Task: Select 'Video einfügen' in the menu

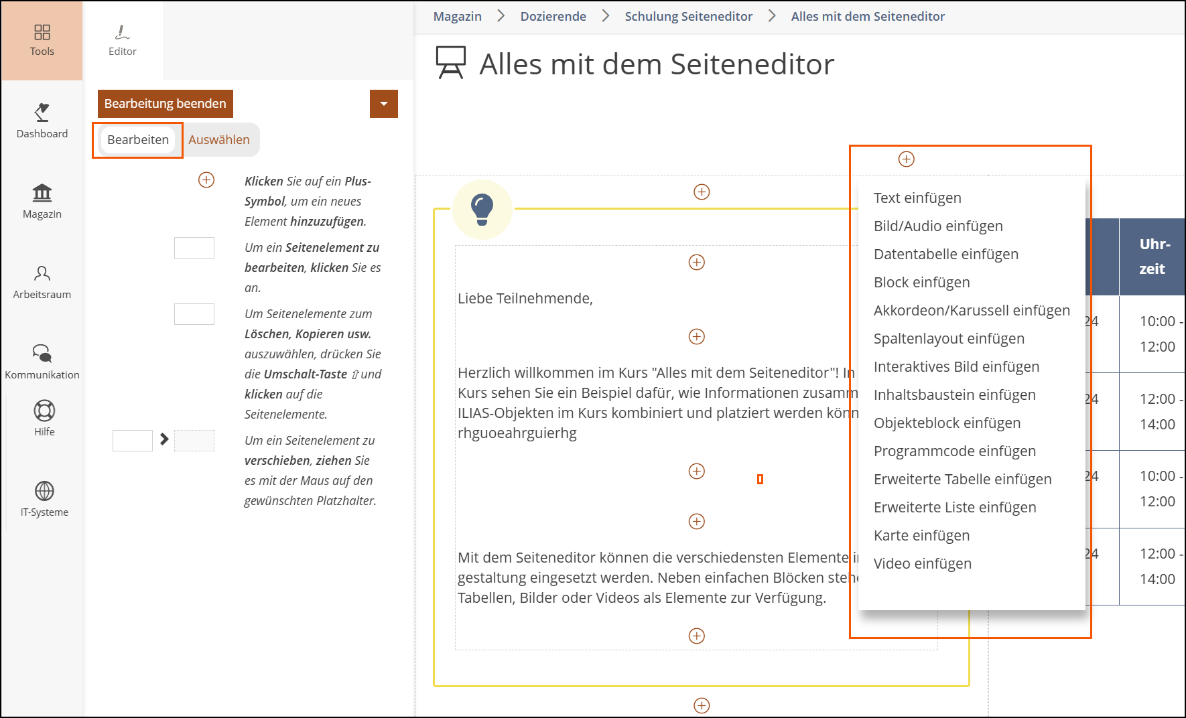Action: click(922, 564)
